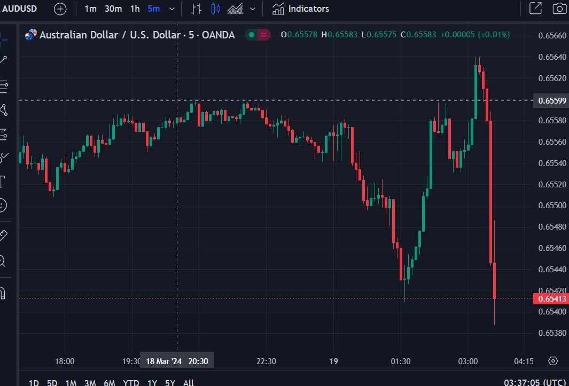Click time axis label 03:00
This screenshot has height=386, width=569.
(468, 361)
